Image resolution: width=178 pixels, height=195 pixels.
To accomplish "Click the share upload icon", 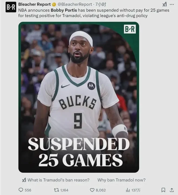I will 172,190.
